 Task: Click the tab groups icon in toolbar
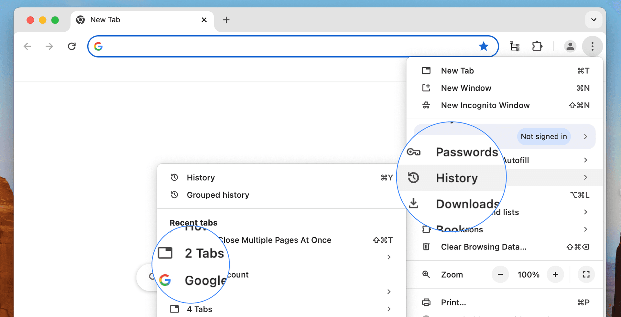515,46
